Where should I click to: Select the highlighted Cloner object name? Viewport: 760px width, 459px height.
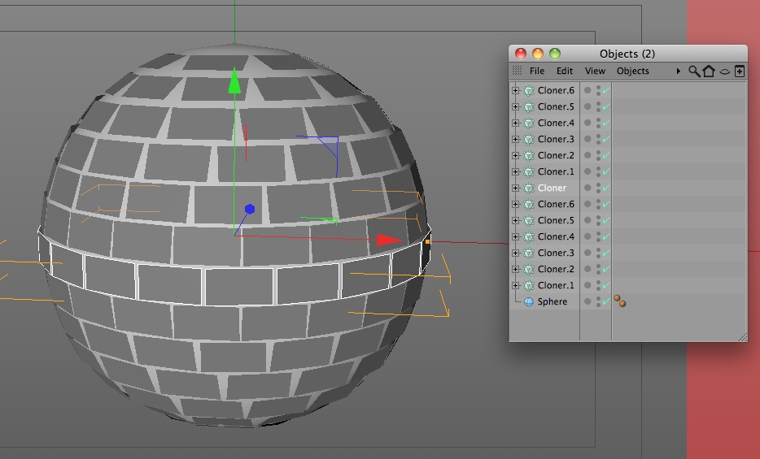tap(552, 188)
